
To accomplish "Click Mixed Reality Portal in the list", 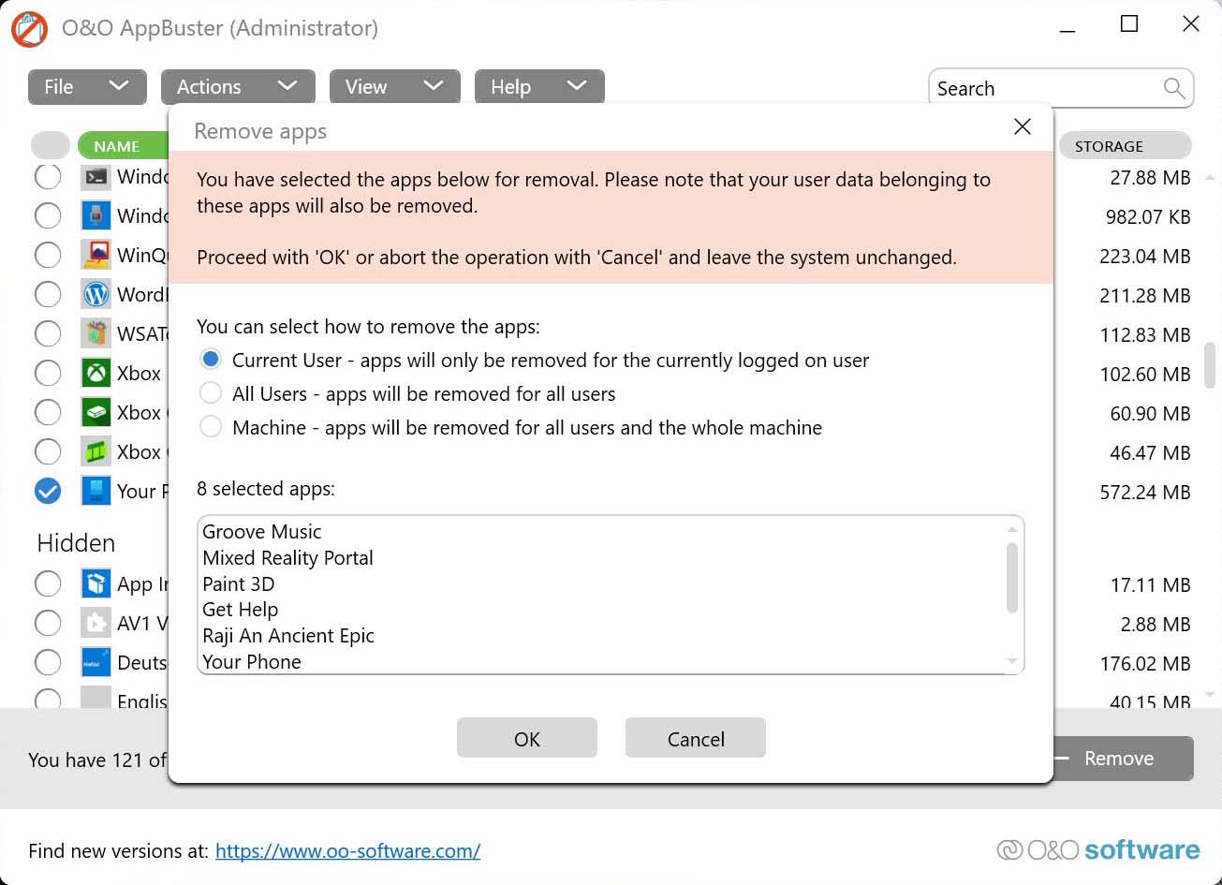I will [287, 557].
